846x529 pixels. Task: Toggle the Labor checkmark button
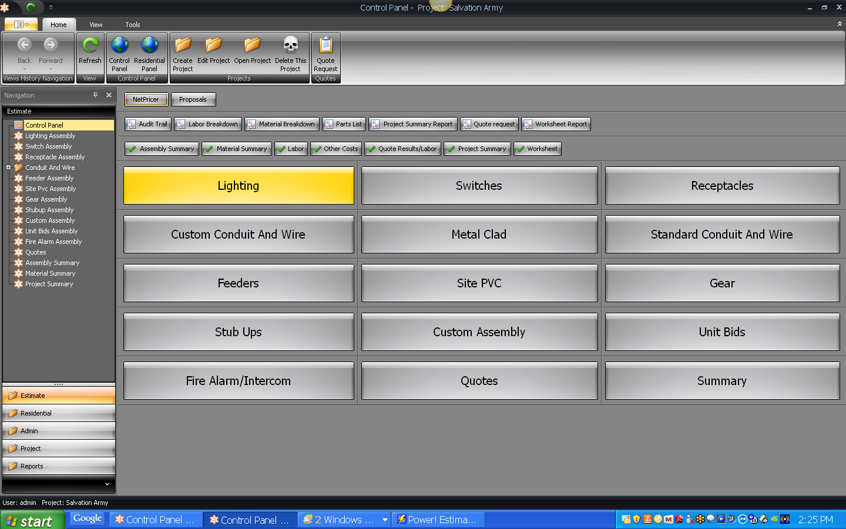click(281, 149)
